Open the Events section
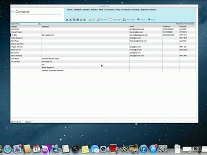 pyautogui.click(x=94, y=10)
